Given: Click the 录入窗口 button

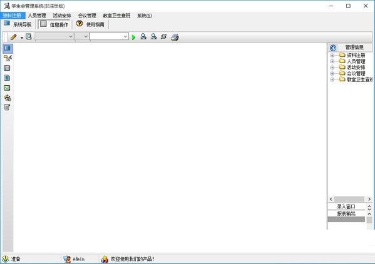Looking at the screenshot, I should click(346, 206).
